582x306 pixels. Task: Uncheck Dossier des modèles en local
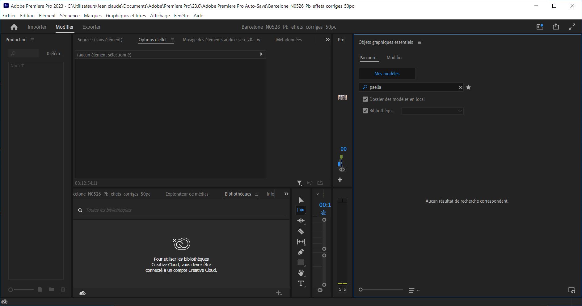pyautogui.click(x=365, y=99)
